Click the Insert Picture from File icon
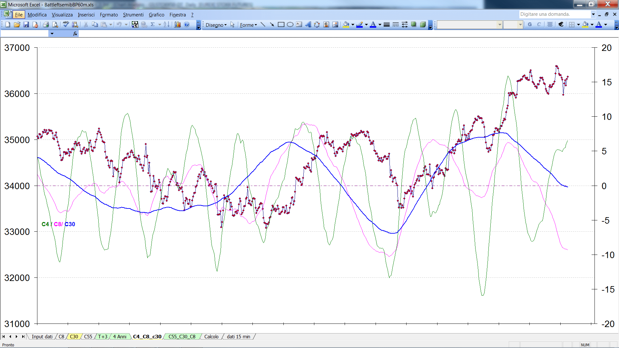The width and height of the screenshot is (619, 348). pos(335,24)
